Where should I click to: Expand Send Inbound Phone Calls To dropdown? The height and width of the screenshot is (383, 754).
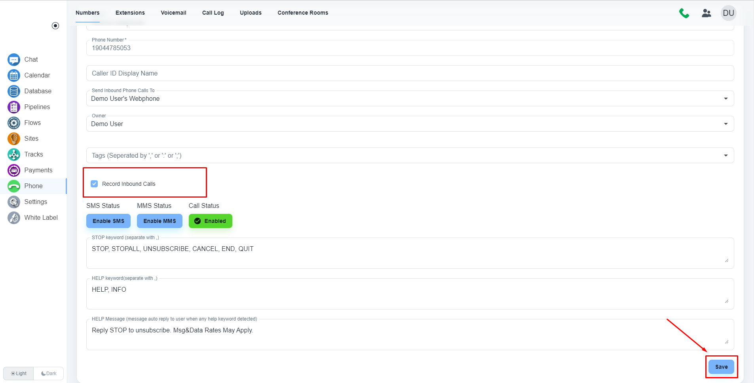point(726,98)
